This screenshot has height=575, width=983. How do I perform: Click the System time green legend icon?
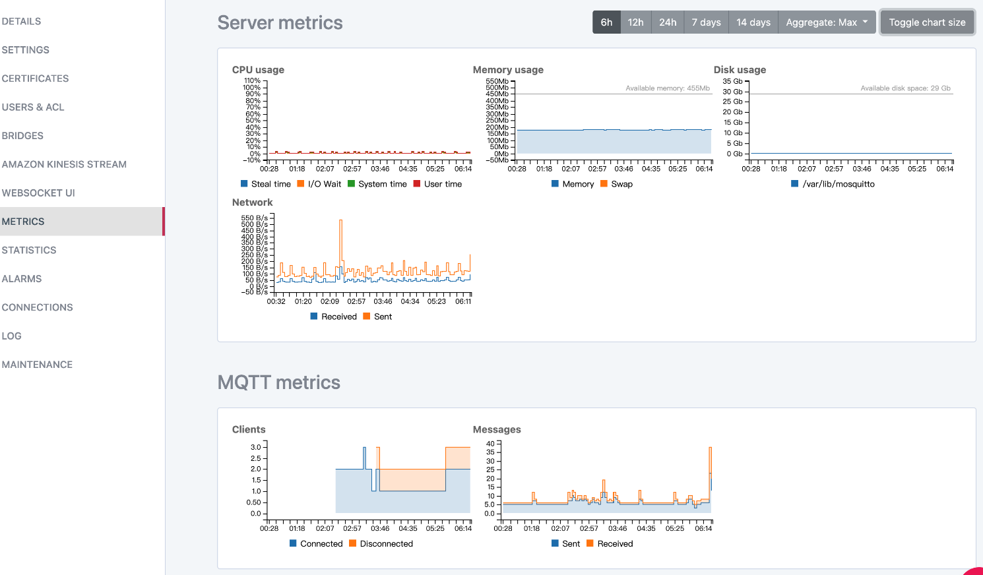pyautogui.click(x=351, y=184)
